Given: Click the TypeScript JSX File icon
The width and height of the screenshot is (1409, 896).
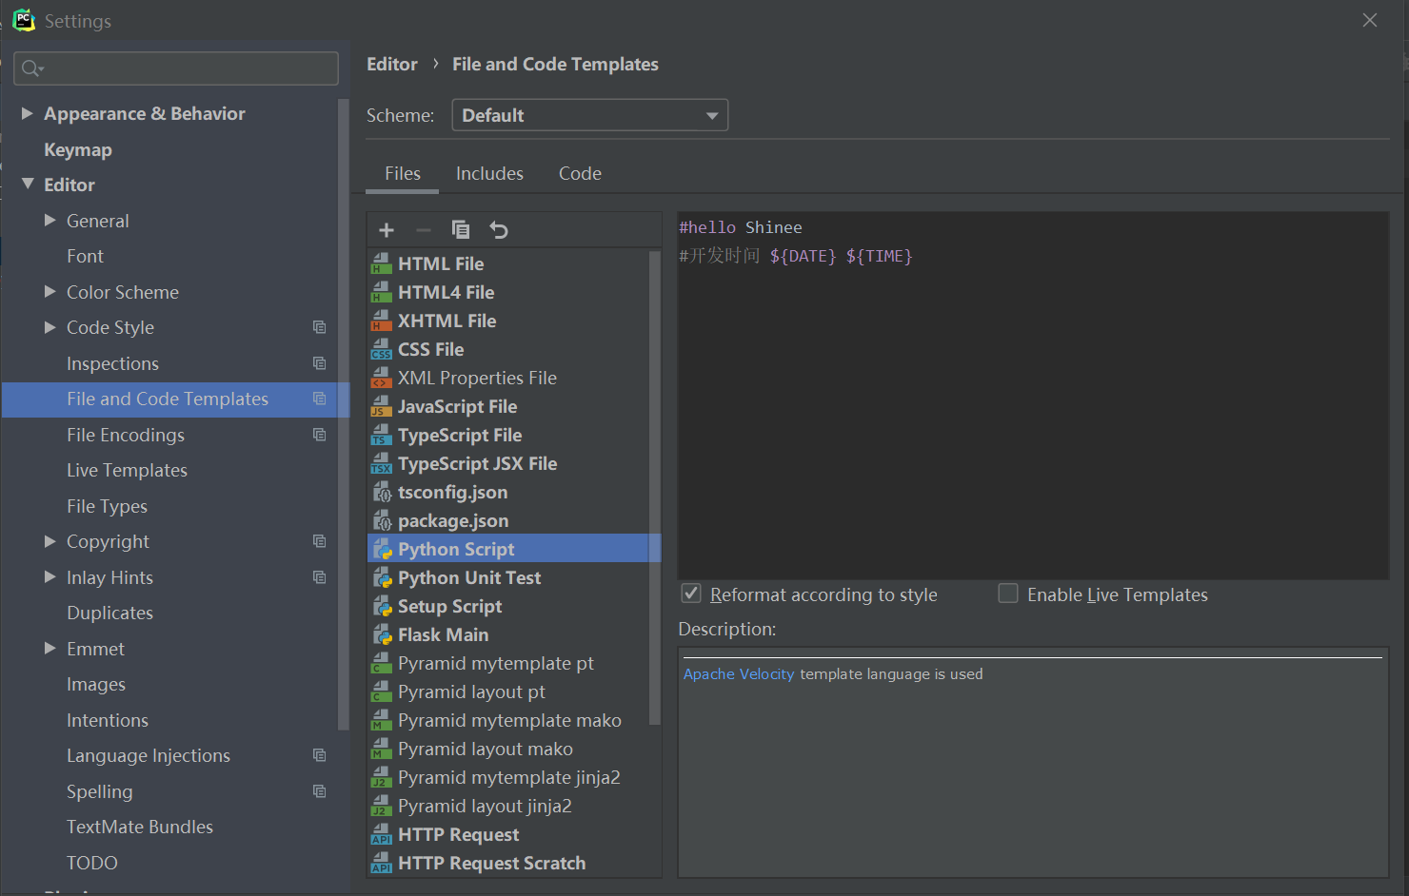Looking at the screenshot, I should (382, 463).
